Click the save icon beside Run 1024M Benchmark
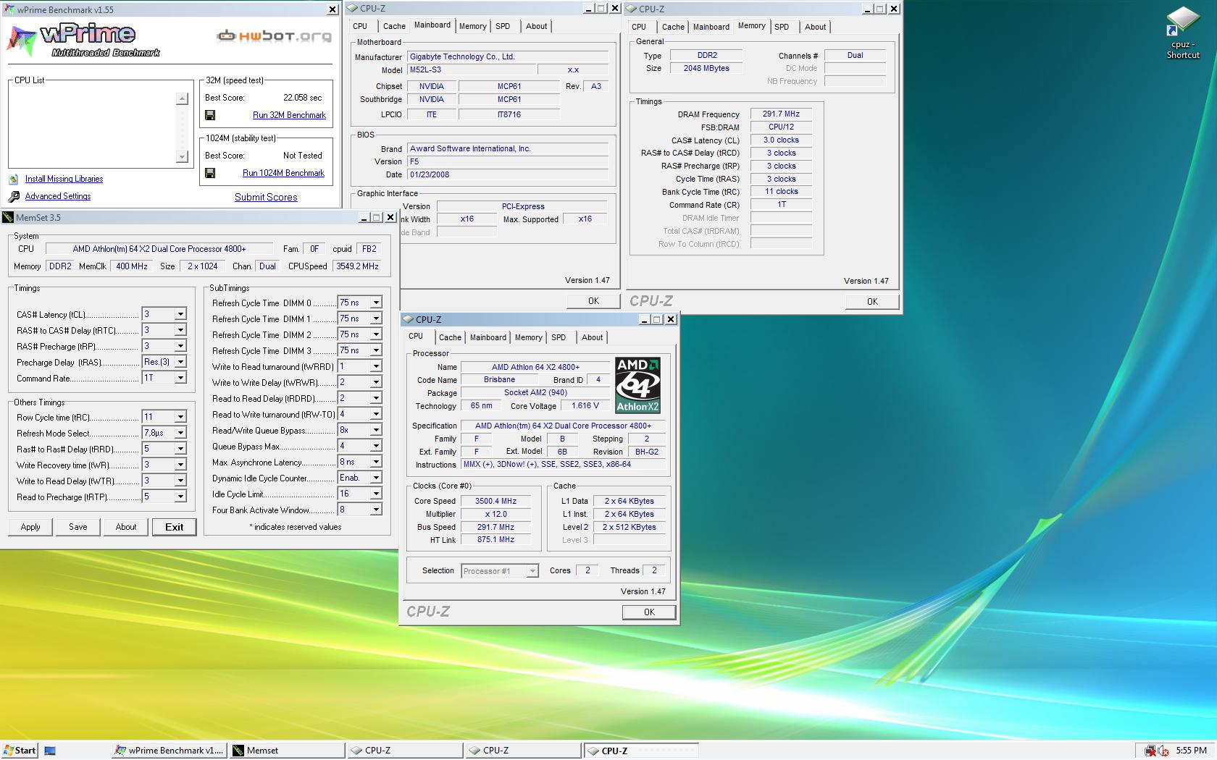Viewport: 1217px width, 760px height. (210, 173)
